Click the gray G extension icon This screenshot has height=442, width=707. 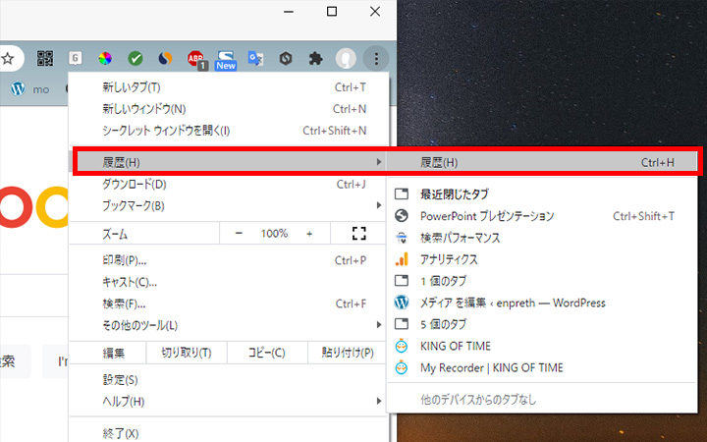(x=76, y=58)
